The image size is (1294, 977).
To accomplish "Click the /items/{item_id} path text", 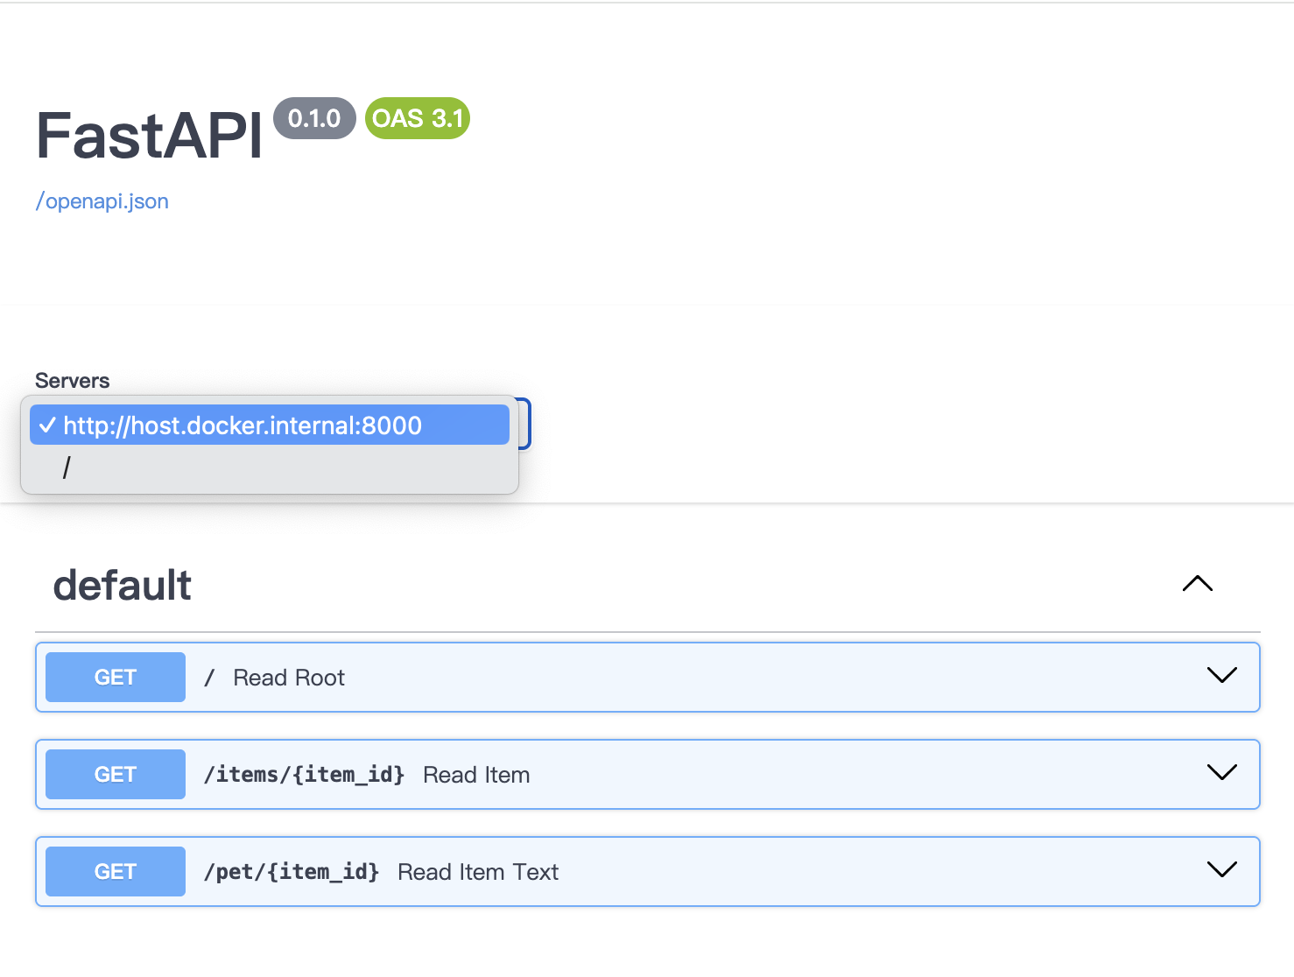I will tap(304, 775).
